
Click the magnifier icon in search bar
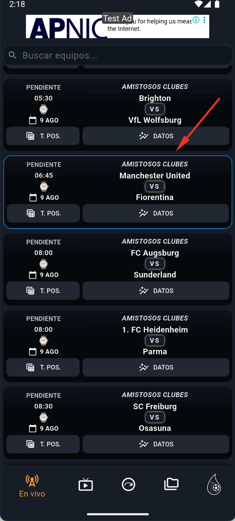[x=13, y=55]
